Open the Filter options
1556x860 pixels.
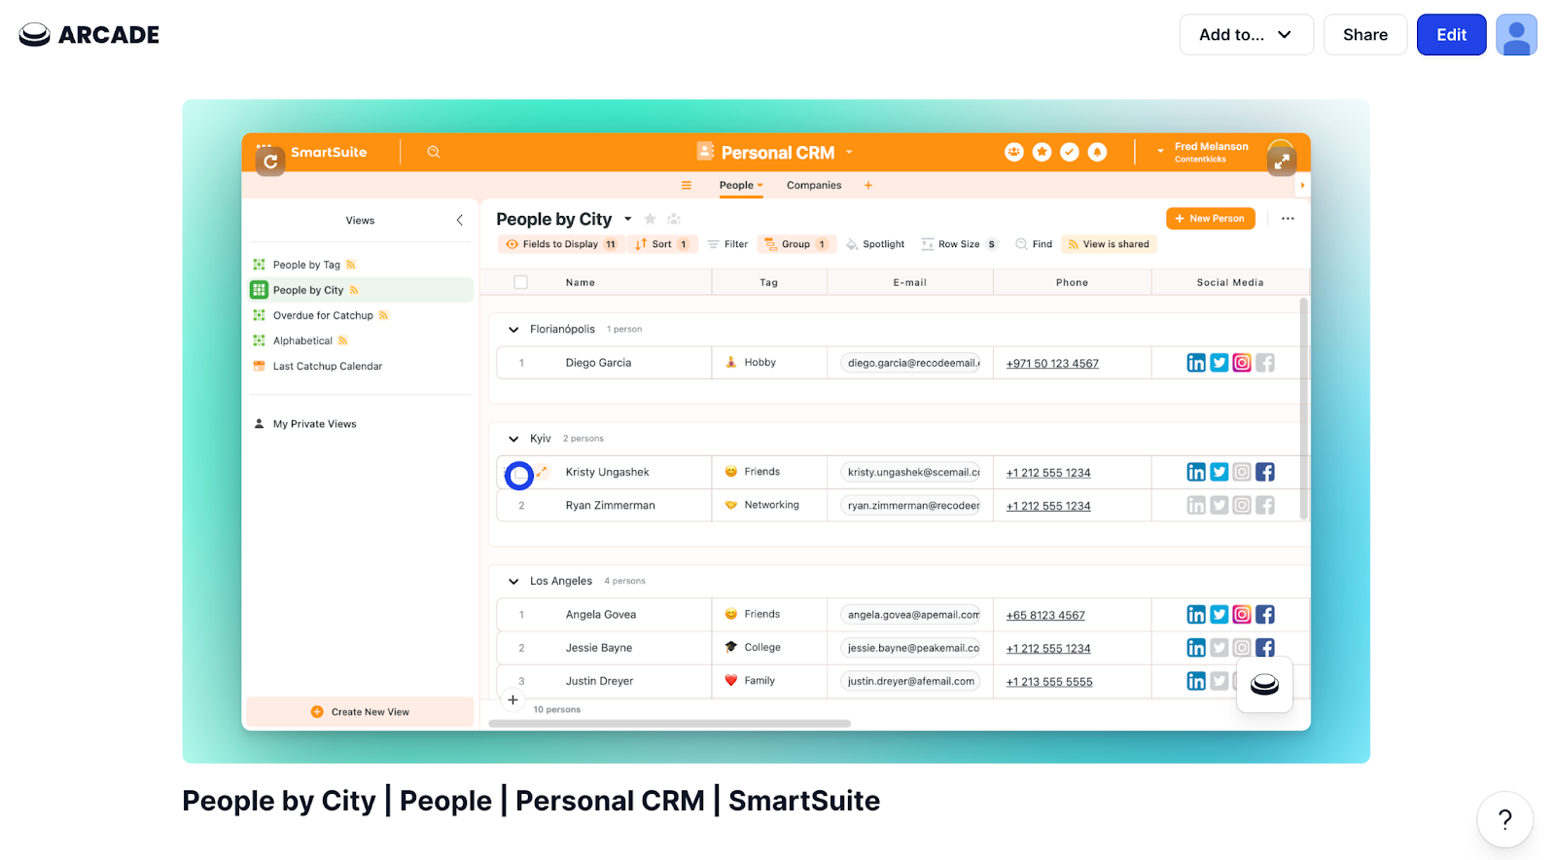pyautogui.click(x=727, y=244)
